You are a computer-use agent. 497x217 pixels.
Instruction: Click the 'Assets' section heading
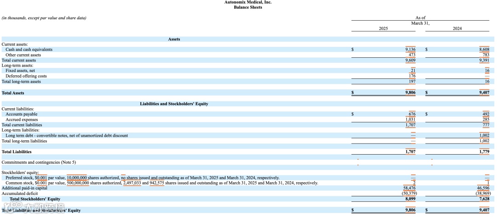click(174, 39)
